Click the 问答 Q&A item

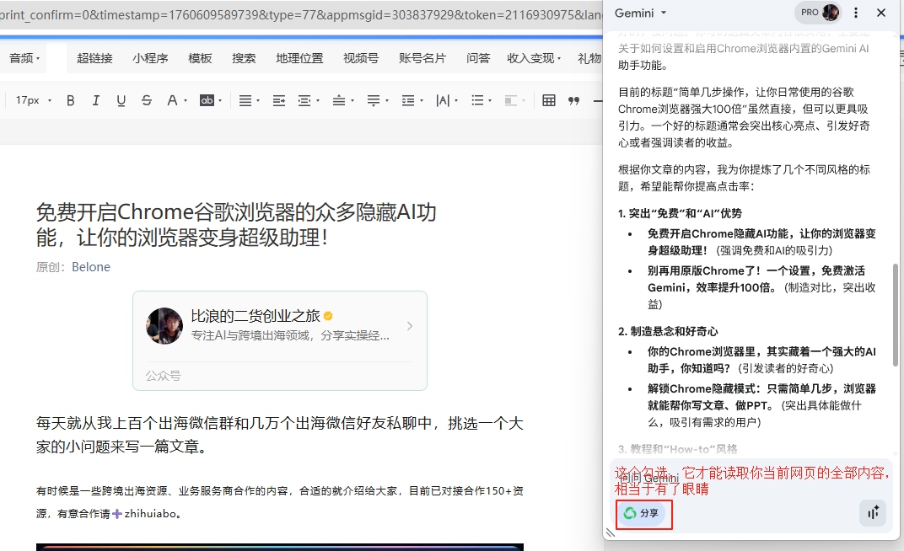(478, 58)
